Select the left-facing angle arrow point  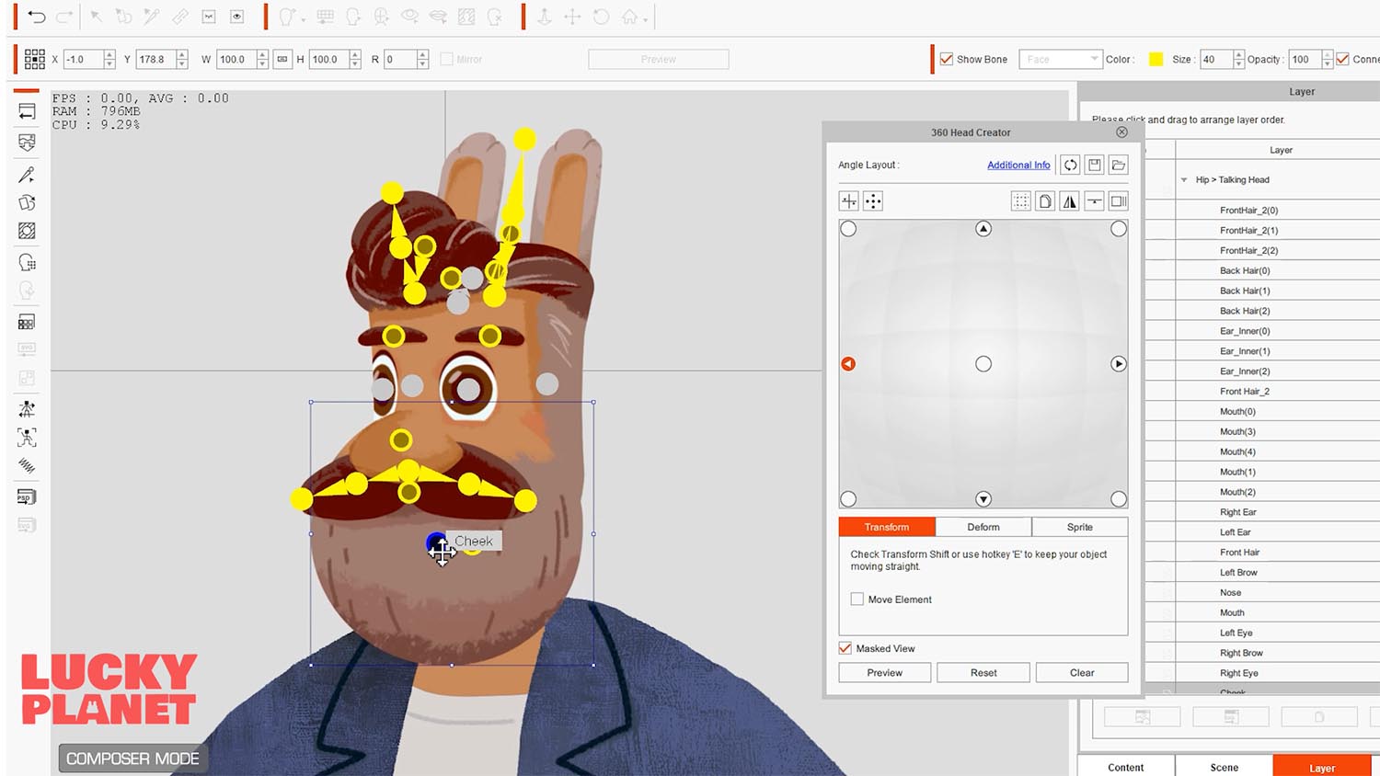848,364
